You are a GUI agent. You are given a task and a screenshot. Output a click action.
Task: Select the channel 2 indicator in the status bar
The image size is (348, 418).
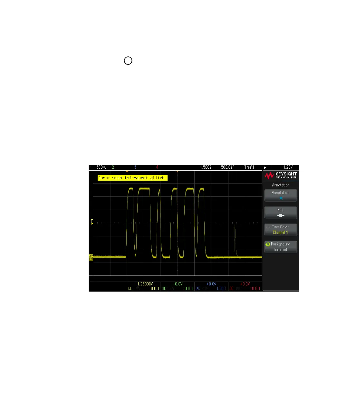[x=113, y=167]
